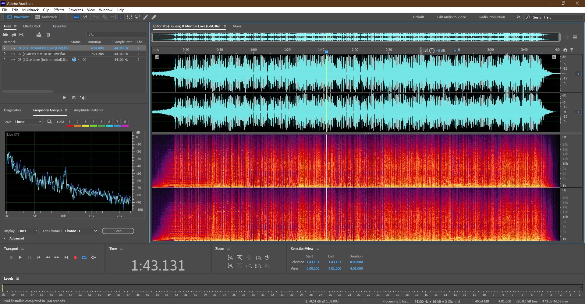Click the transport Play button
Viewport: 585px width, 304px height.
pyautogui.click(x=20, y=257)
